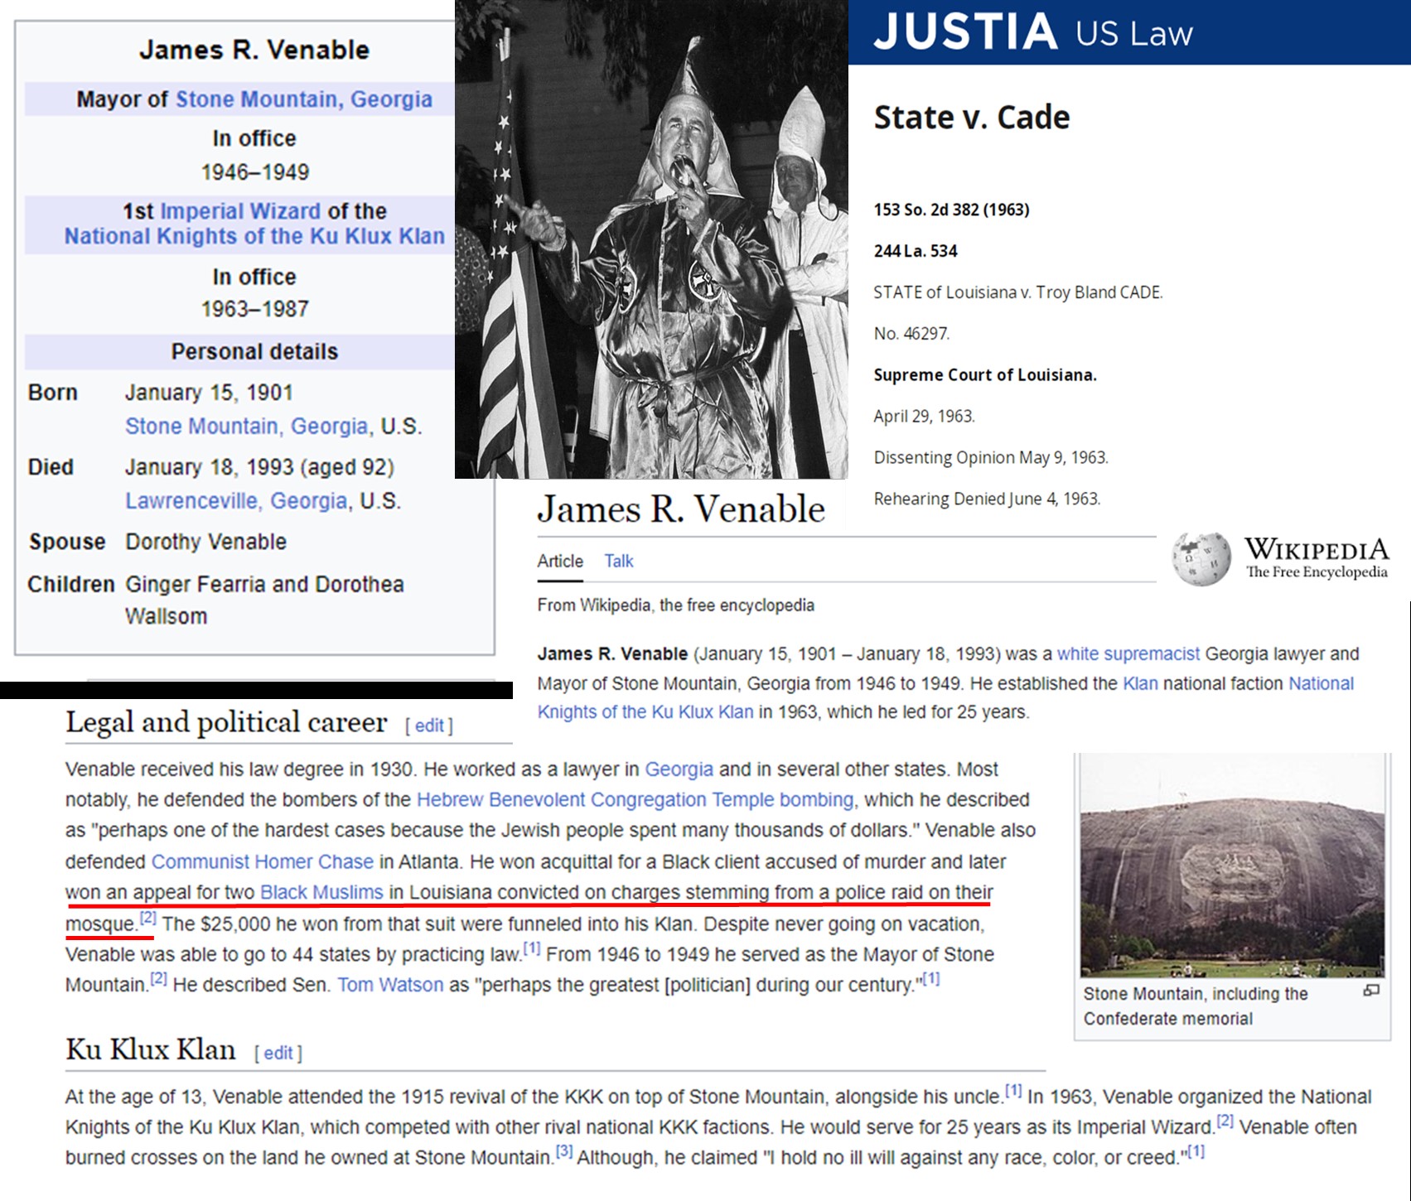Click citation [3] after Stone Mountain crosses sentence
The width and height of the screenshot is (1411, 1201).
[x=563, y=1151]
